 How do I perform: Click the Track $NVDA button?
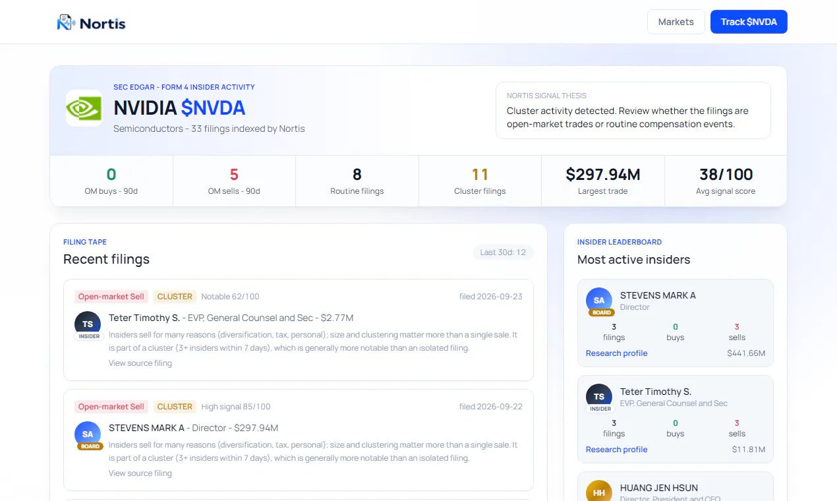pyautogui.click(x=749, y=22)
